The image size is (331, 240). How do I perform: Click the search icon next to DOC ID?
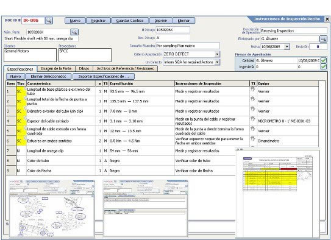click(x=49, y=21)
